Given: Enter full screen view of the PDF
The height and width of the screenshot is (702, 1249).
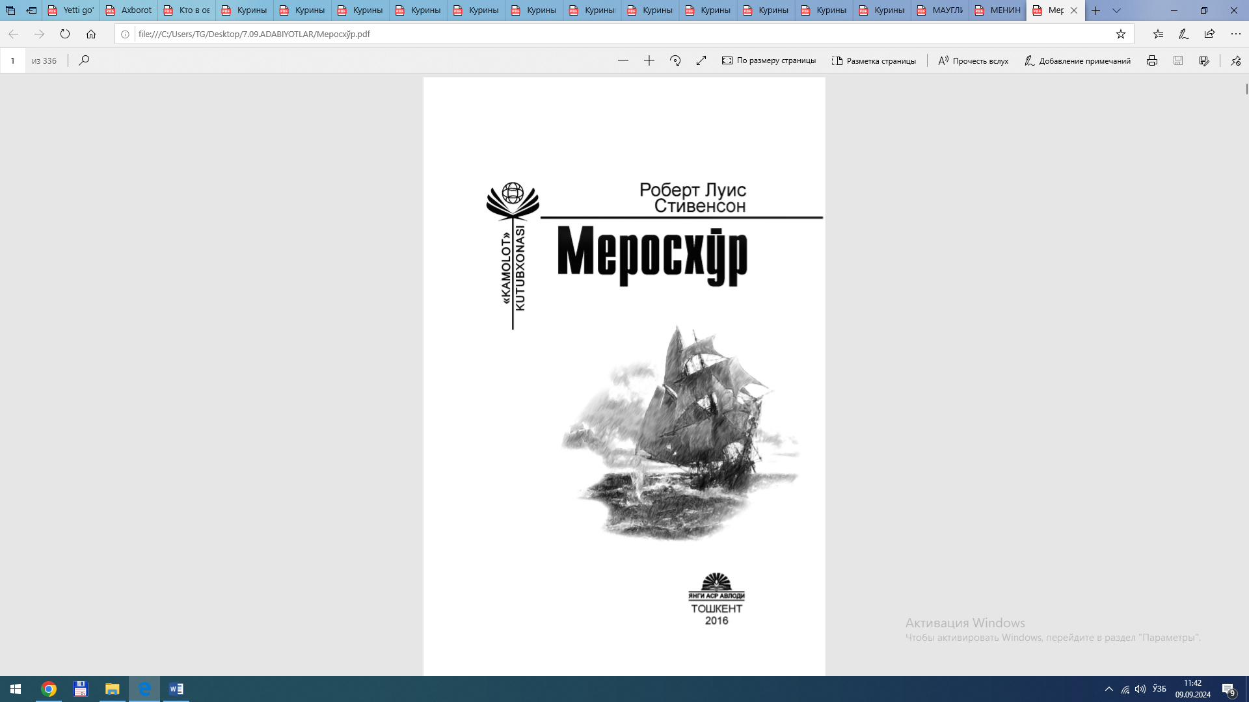Looking at the screenshot, I should coord(701,60).
